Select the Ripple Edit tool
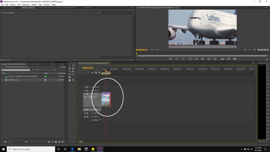 pos(69,68)
